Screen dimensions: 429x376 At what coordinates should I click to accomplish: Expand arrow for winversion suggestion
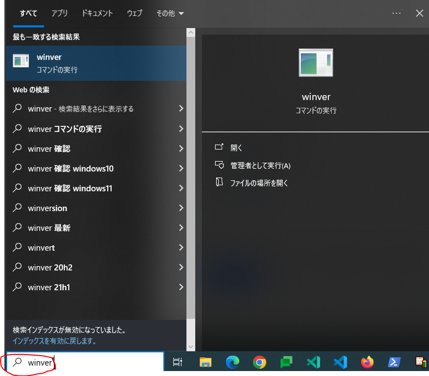tap(181, 208)
